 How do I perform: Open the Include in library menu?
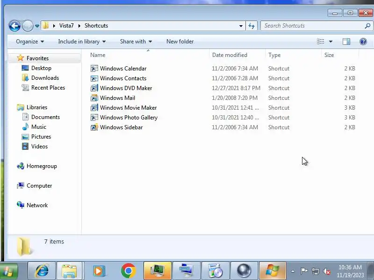tap(82, 42)
